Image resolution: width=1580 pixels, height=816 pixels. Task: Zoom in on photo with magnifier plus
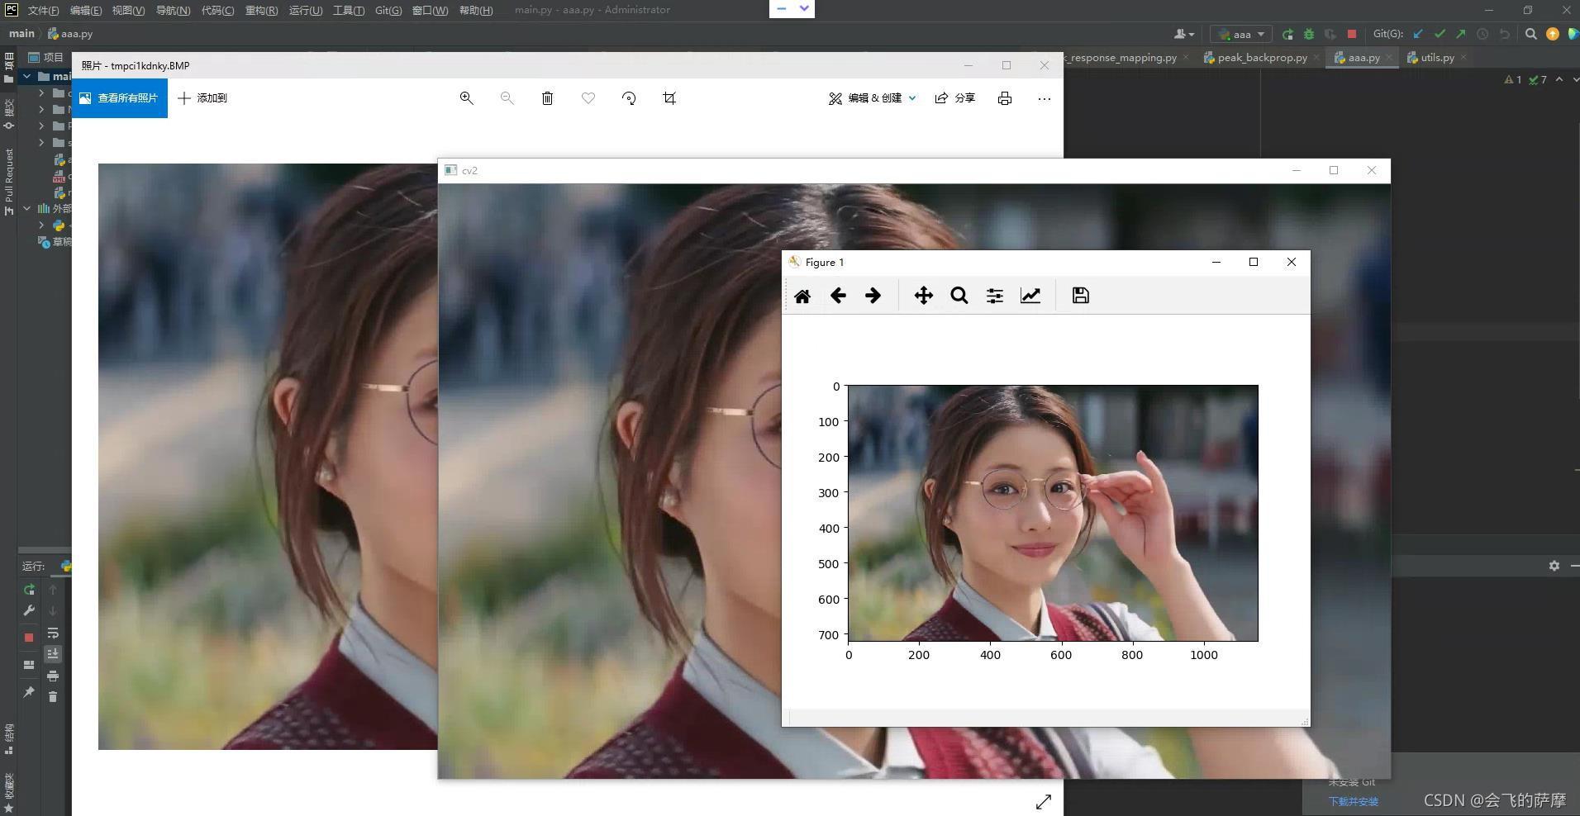(466, 98)
